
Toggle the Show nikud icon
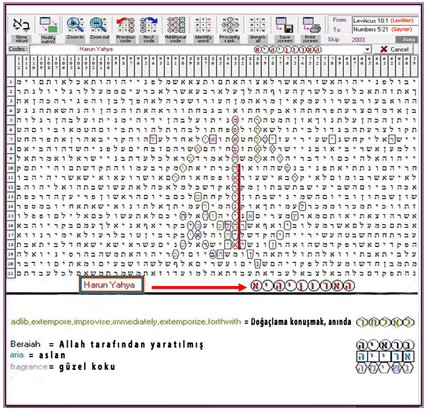[22, 25]
